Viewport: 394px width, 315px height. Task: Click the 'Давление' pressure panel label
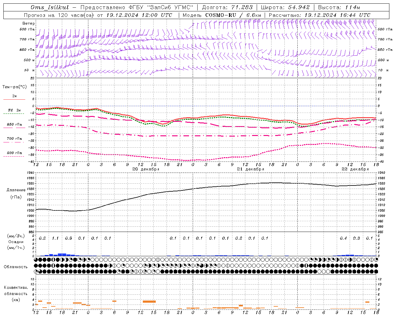pyautogui.click(x=16, y=190)
